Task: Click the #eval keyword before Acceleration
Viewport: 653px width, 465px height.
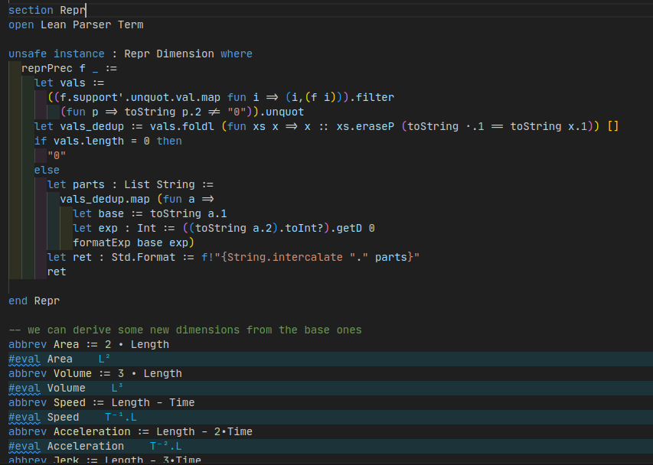Action: click(24, 447)
